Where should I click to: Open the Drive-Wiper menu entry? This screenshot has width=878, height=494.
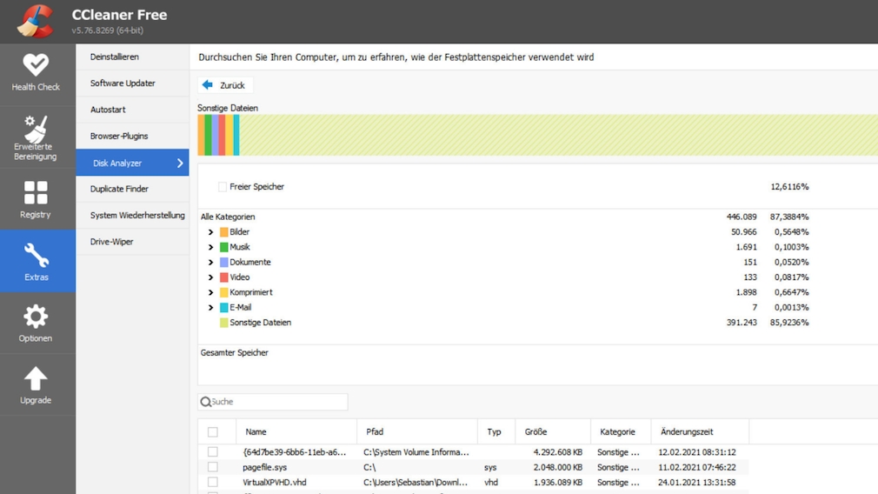[132, 242]
